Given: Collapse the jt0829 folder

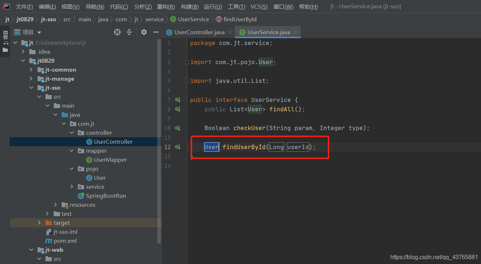Looking at the screenshot, I should click(23, 61).
